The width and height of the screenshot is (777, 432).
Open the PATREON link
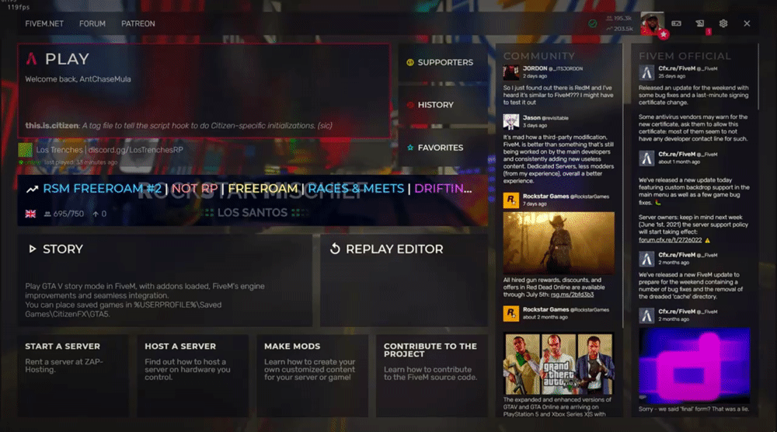(x=138, y=24)
